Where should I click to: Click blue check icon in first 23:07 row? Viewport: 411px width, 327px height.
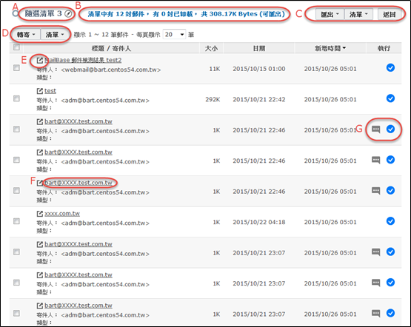(x=390, y=252)
